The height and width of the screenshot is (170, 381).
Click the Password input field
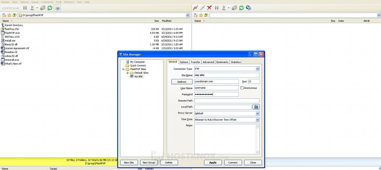point(217,94)
